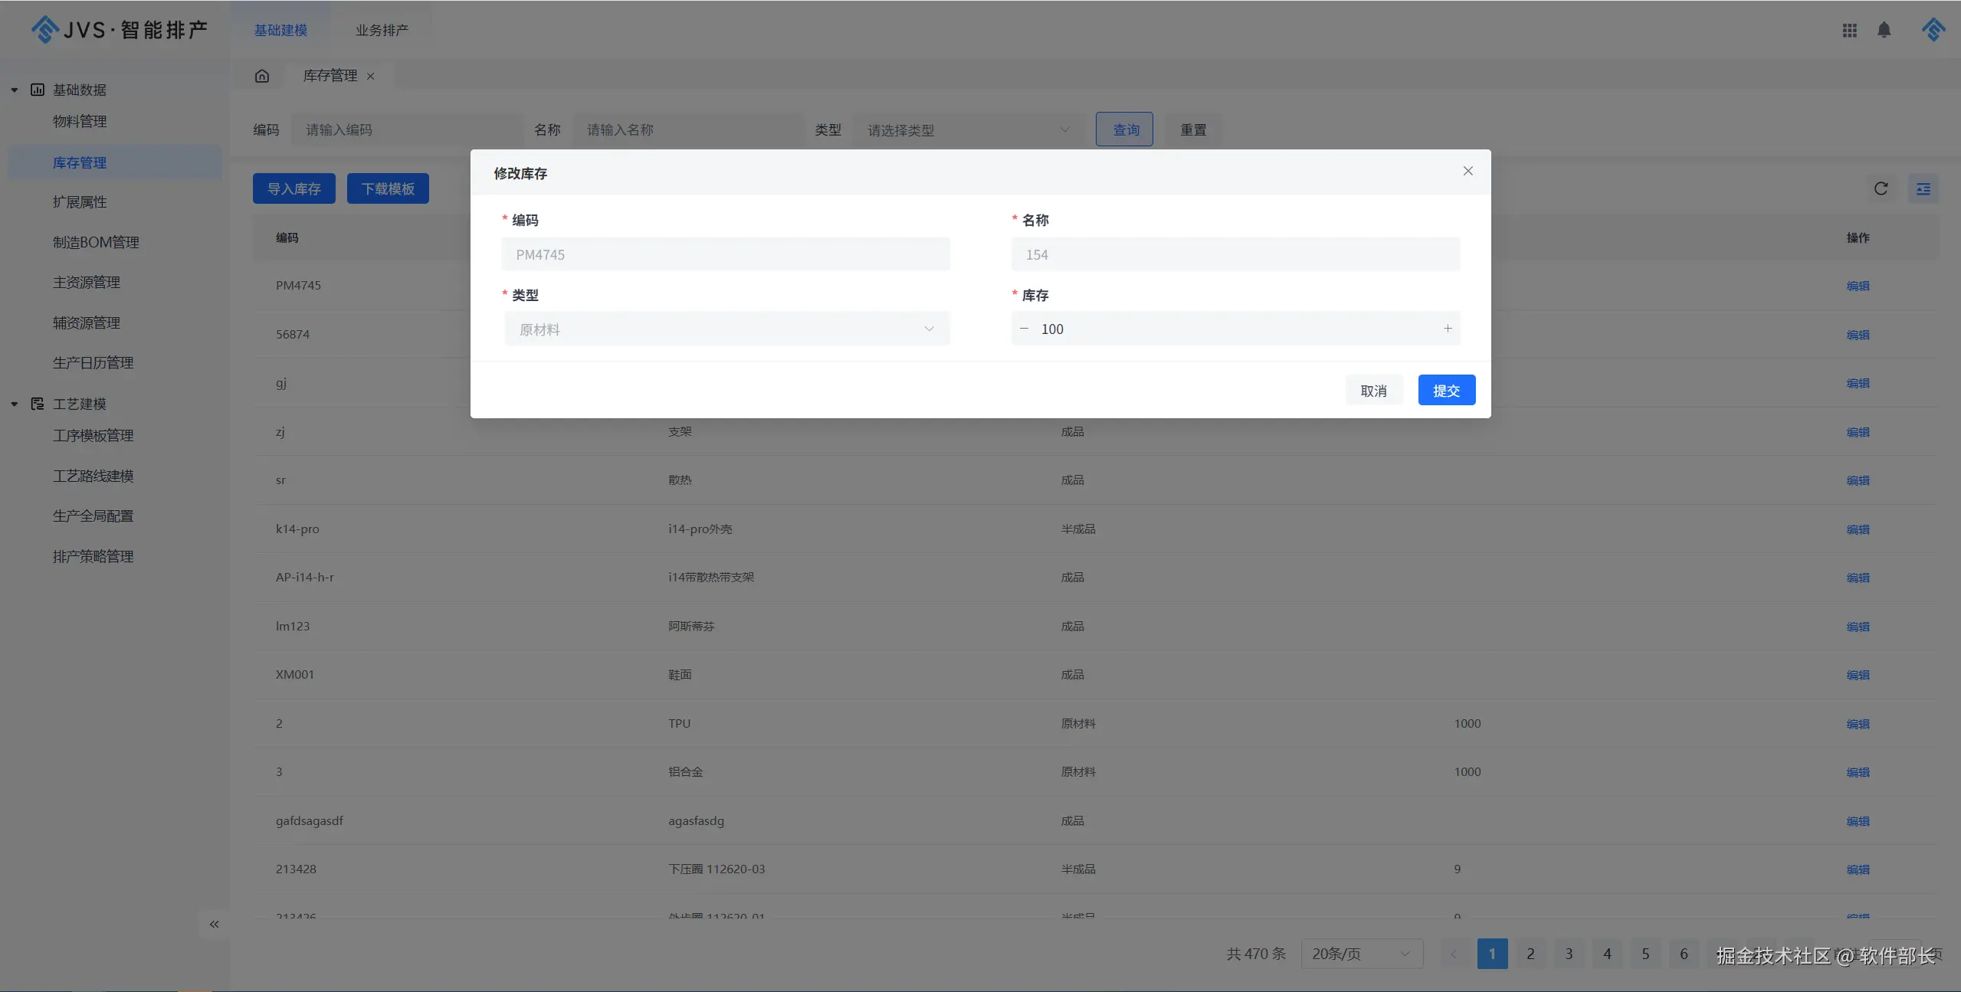Open the 类型 dropdown in dialog
Screen dimensions: 1961x992
(x=726, y=329)
